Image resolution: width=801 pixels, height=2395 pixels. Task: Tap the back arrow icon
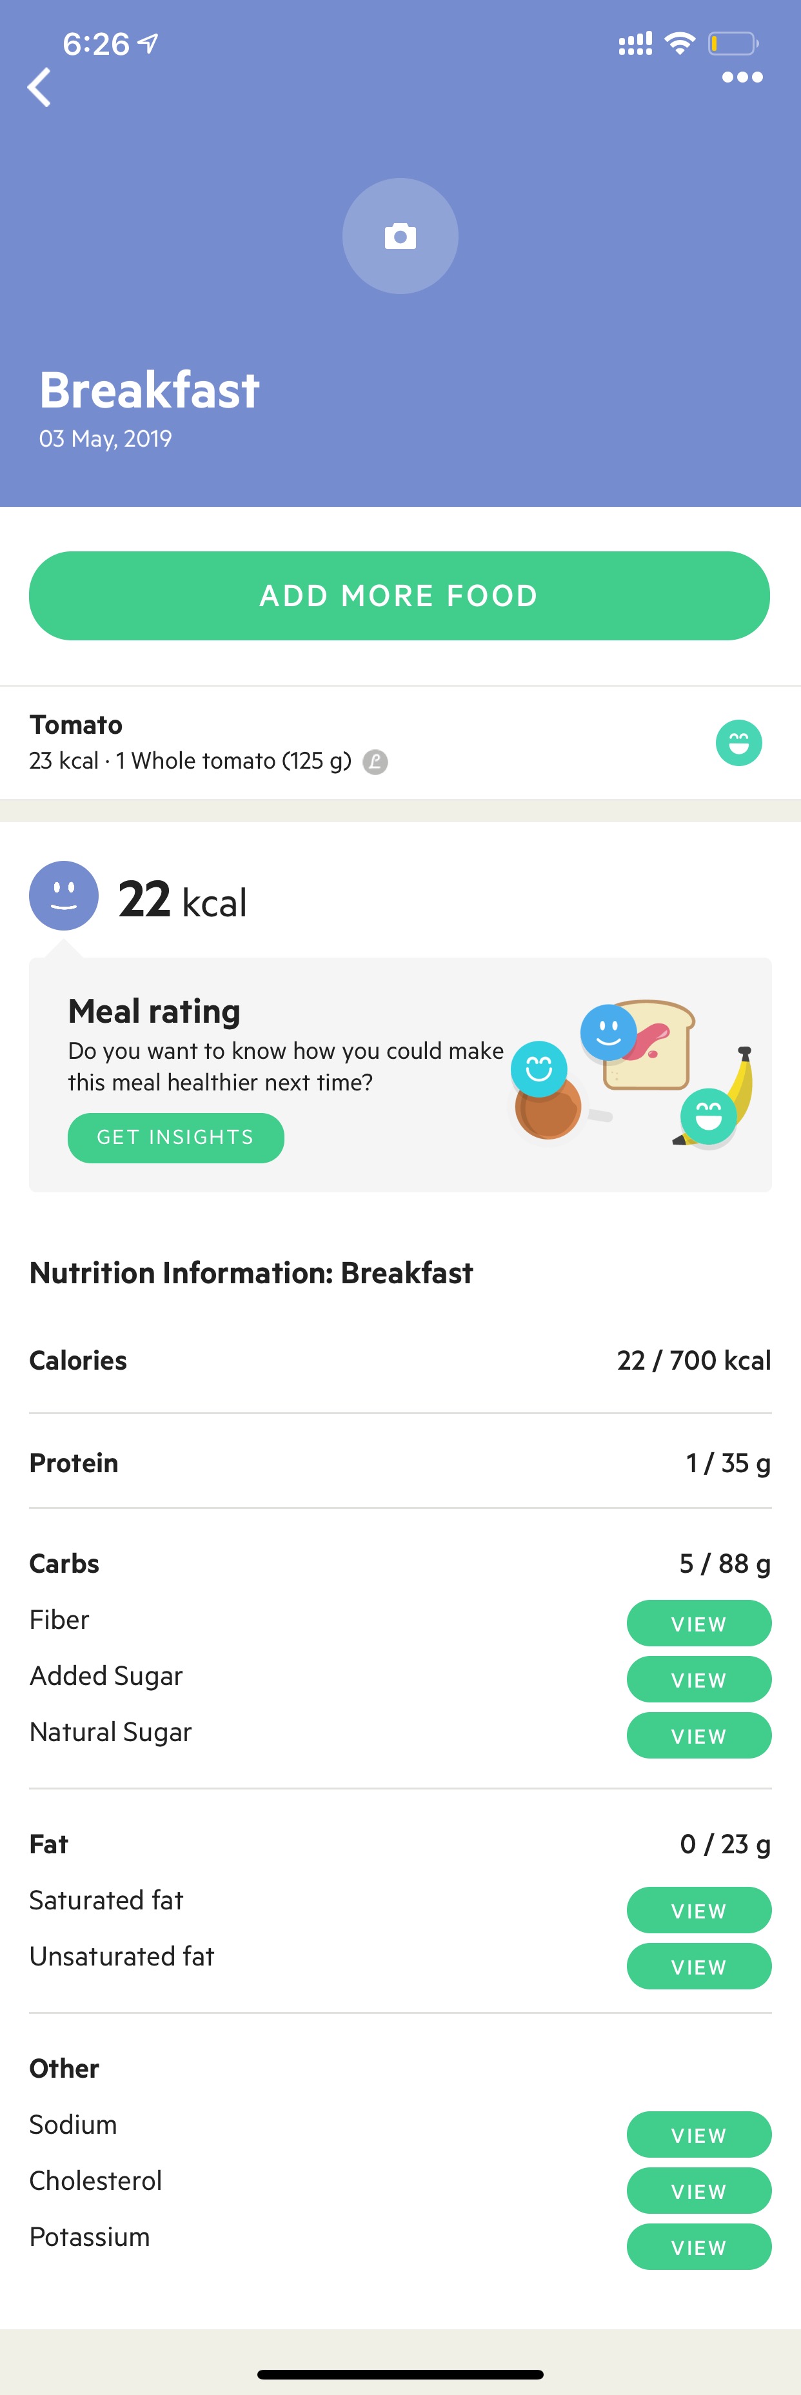pos(39,88)
